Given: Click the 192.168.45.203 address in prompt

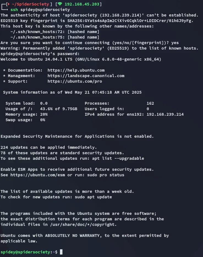Looking at the screenshot, I should (x=82, y=4).
